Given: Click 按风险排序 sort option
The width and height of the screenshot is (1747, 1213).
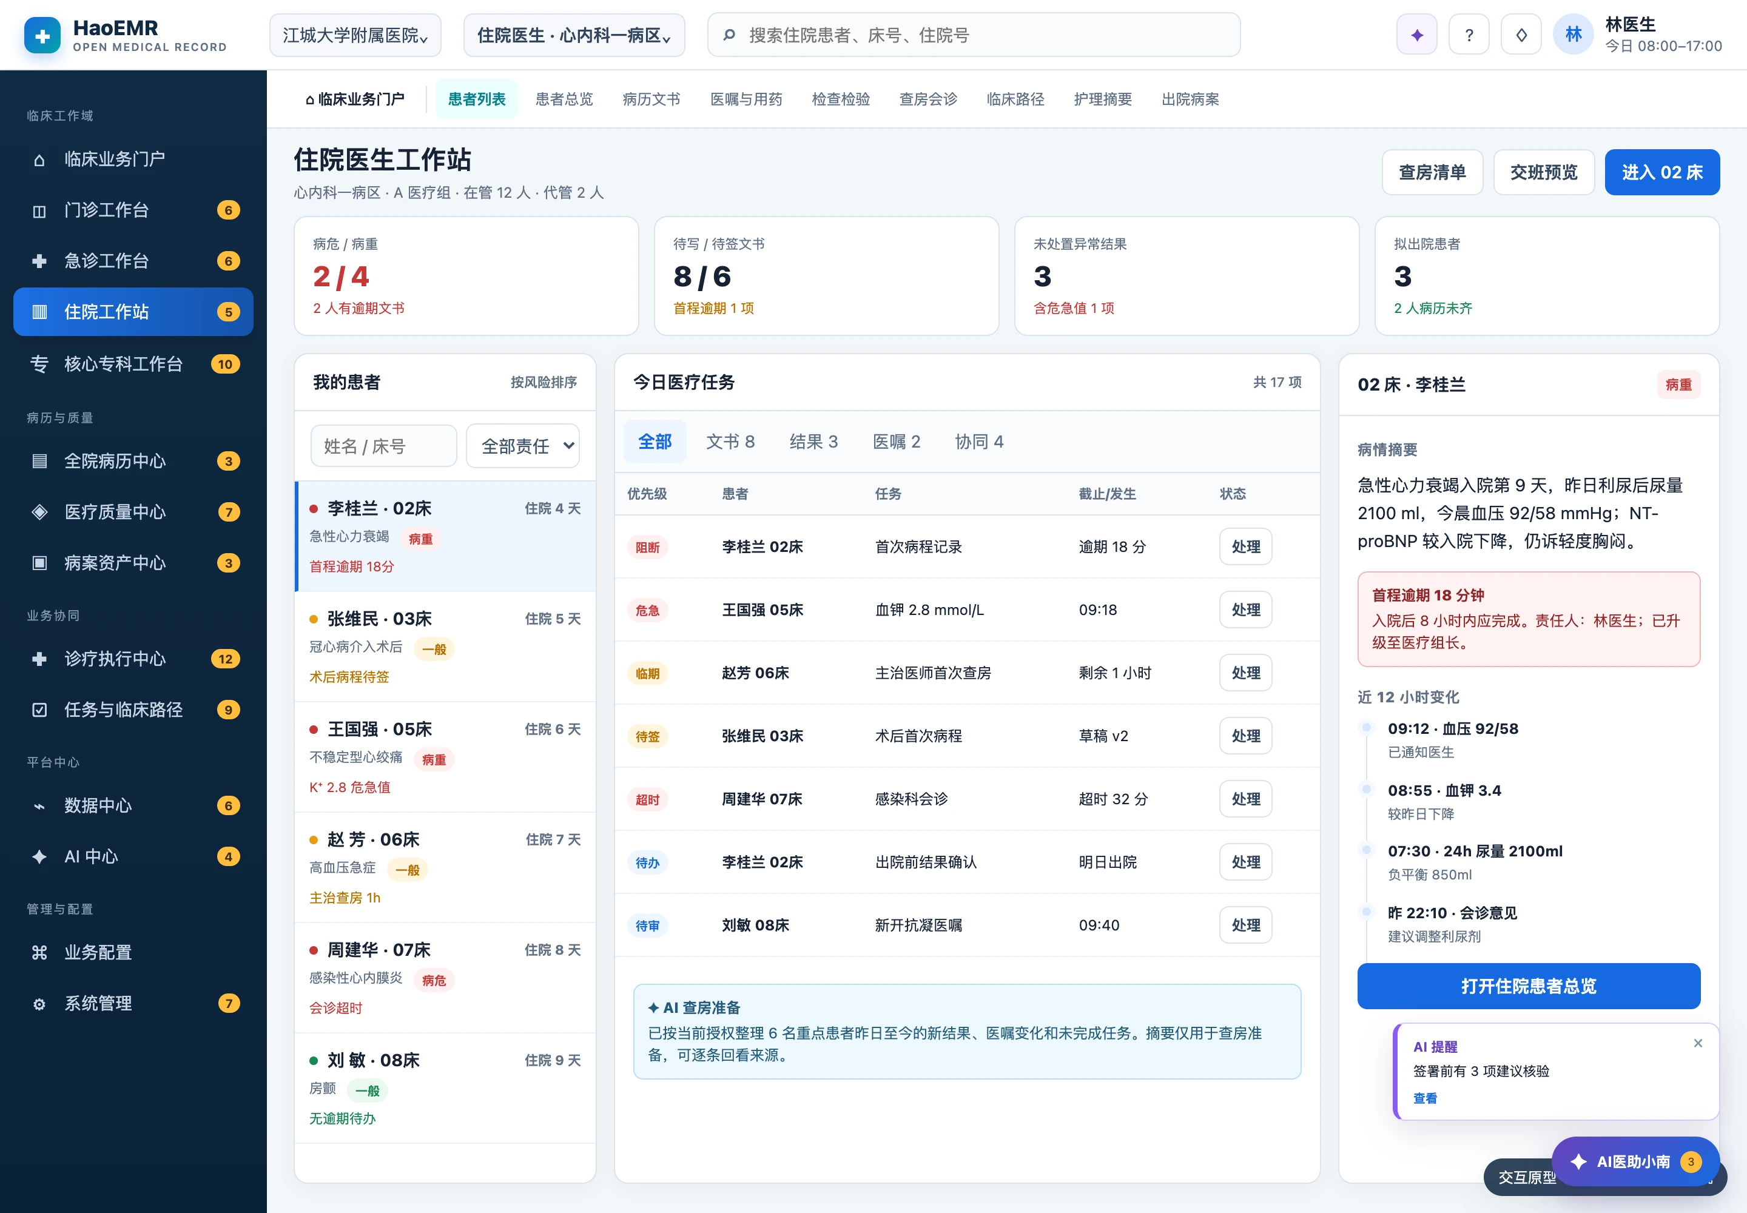Looking at the screenshot, I should click(544, 382).
